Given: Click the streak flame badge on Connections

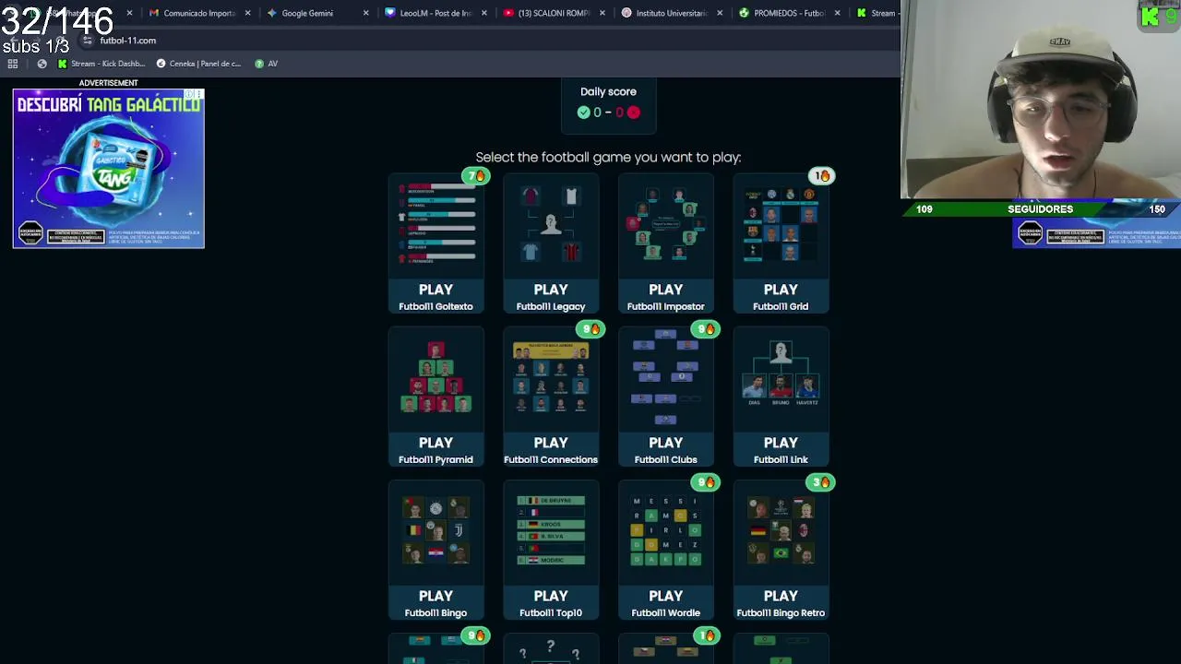Looking at the screenshot, I should pyautogui.click(x=591, y=328).
